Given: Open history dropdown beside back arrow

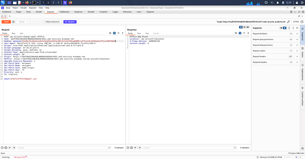Looking at the screenshot, I should coord(34,22).
